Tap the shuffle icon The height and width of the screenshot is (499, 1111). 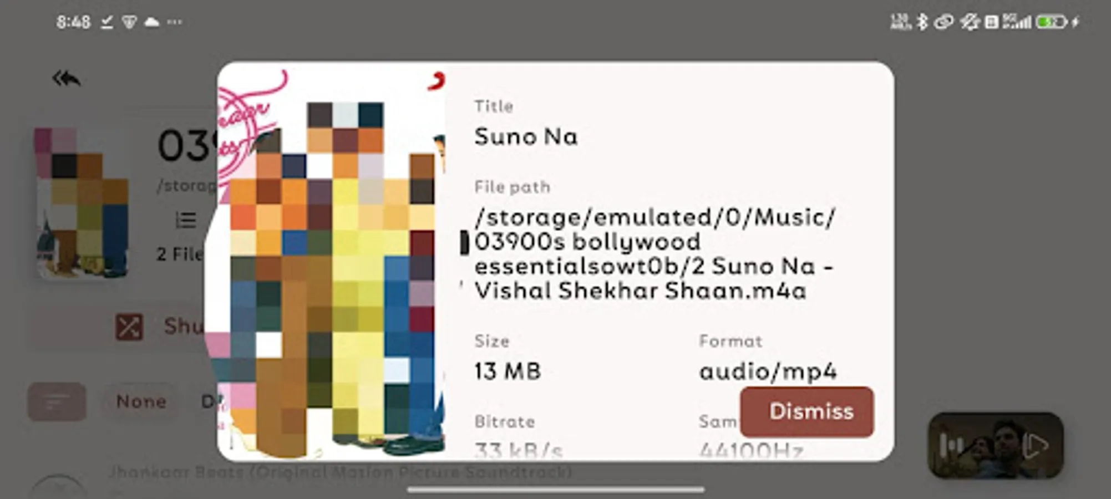coord(129,327)
